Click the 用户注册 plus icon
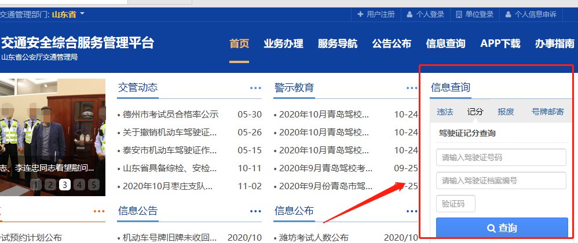This screenshot has width=578, height=243. tap(360, 14)
